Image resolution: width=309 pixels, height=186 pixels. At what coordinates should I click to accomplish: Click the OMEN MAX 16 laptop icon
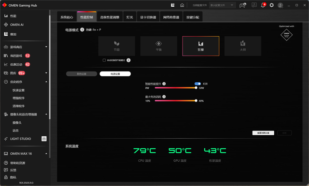pyautogui.click(x=6, y=154)
